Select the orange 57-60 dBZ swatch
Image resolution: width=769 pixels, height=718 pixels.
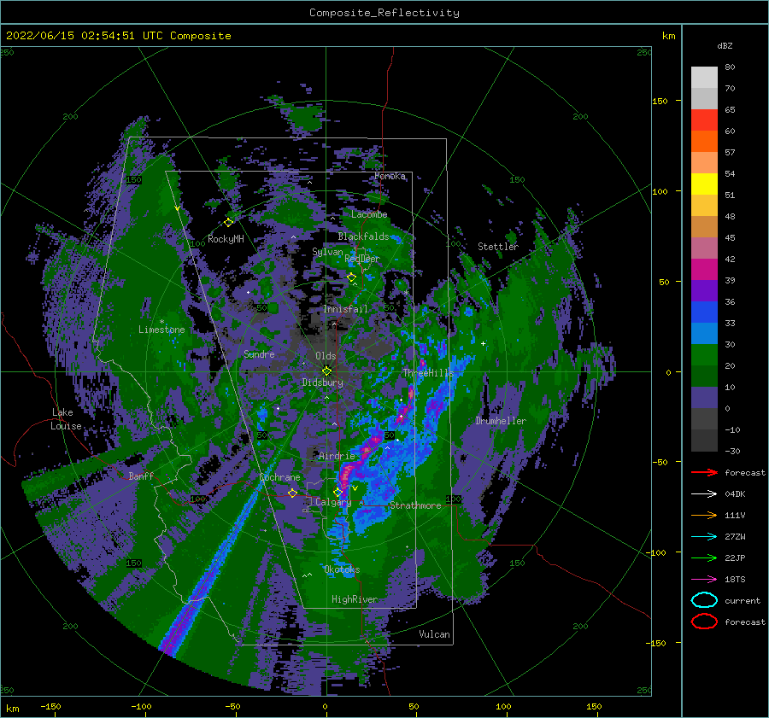coord(704,141)
